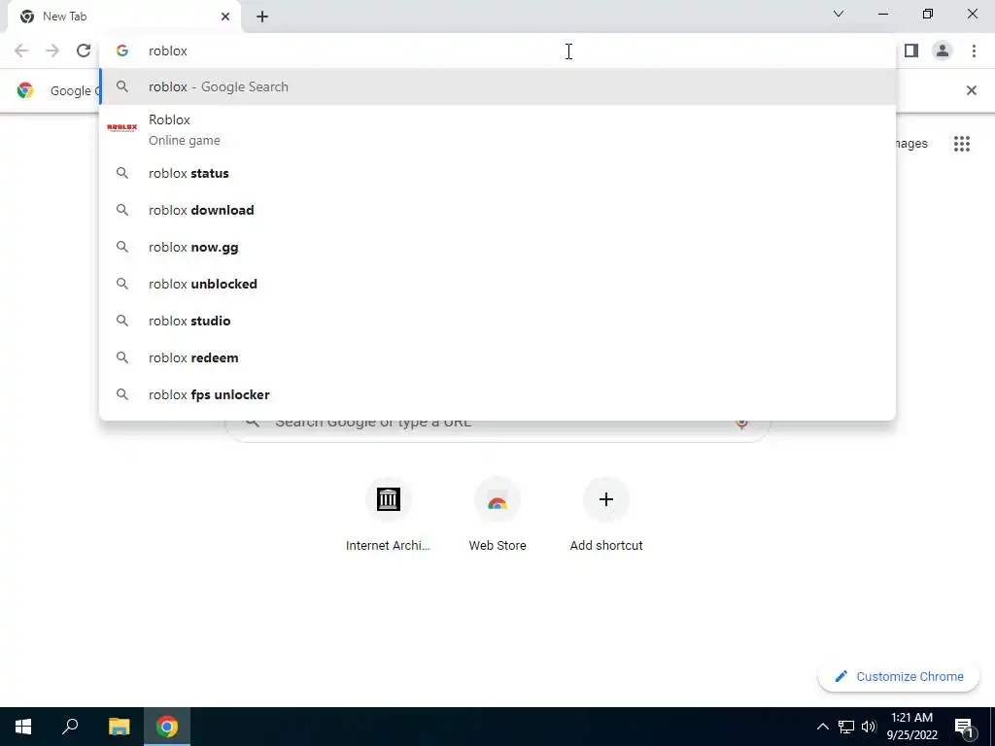Click the voice search microphone icon
Viewport: 995px width, 746px height.
[x=741, y=424]
